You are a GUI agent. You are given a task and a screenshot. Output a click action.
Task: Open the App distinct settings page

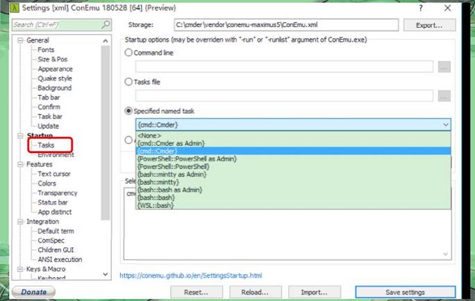(x=55, y=212)
